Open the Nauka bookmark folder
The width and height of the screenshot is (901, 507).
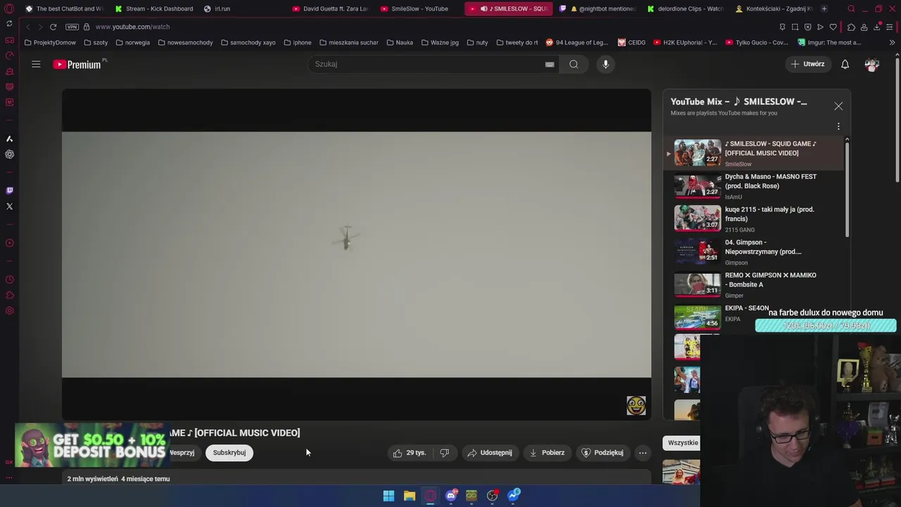pos(400,42)
